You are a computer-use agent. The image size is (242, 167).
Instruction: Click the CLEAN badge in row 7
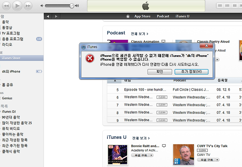(162, 105)
